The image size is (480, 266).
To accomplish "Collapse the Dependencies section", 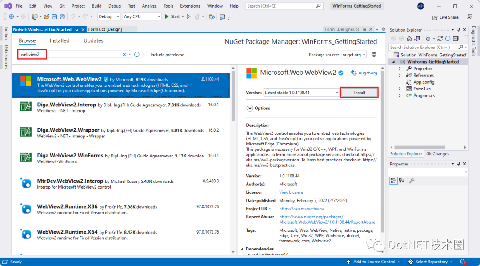I will pos(243,249).
